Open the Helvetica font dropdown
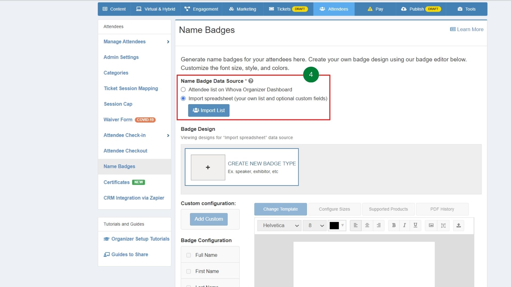This screenshot has width=511, height=287. tap(279, 225)
